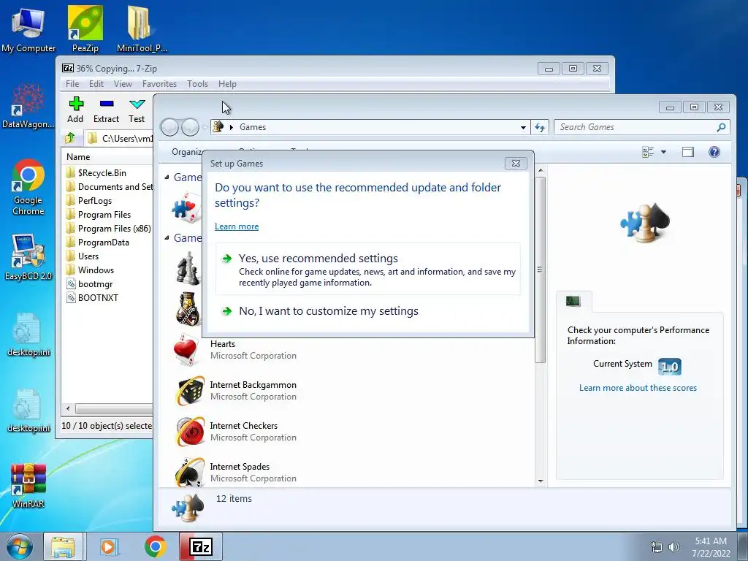The height and width of the screenshot is (561, 748).
Task: Select EasyBCD 2.0 desktop shortcut
Action: pyautogui.click(x=28, y=258)
